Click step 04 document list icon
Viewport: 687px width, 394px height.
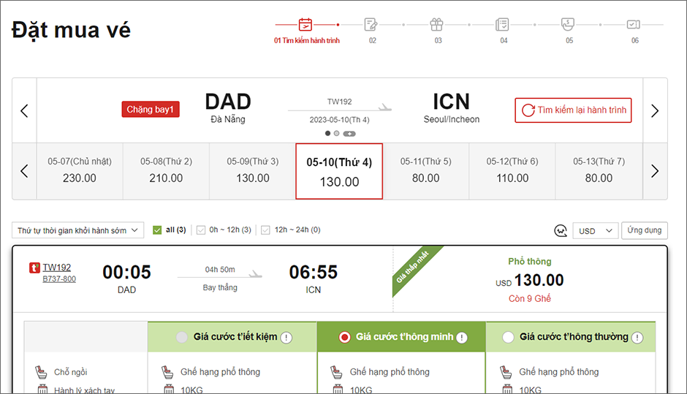pos(503,24)
